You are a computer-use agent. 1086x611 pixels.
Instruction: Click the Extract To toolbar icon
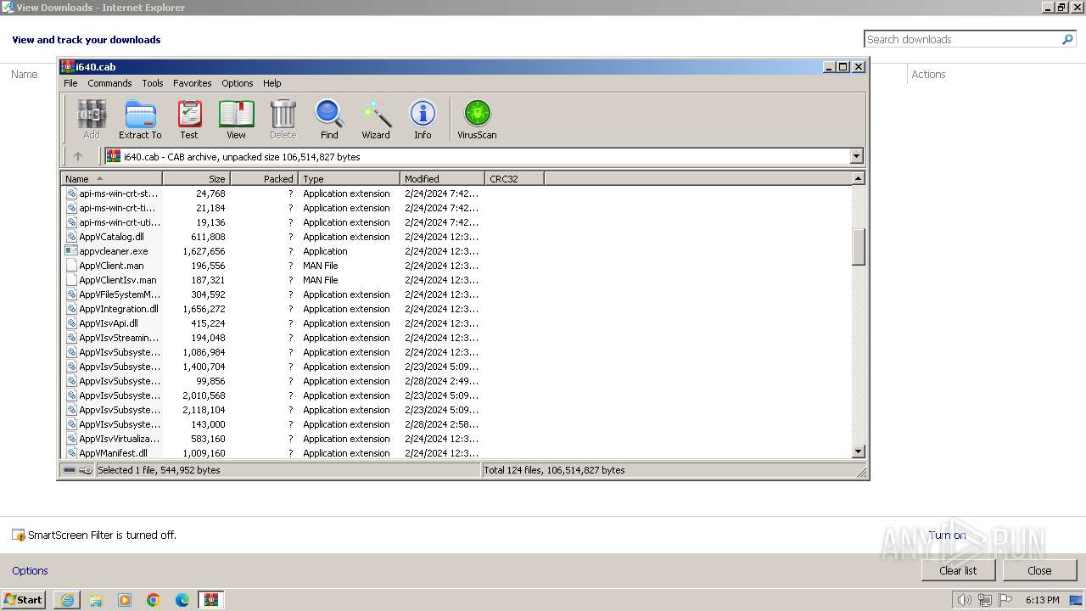click(x=140, y=119)
